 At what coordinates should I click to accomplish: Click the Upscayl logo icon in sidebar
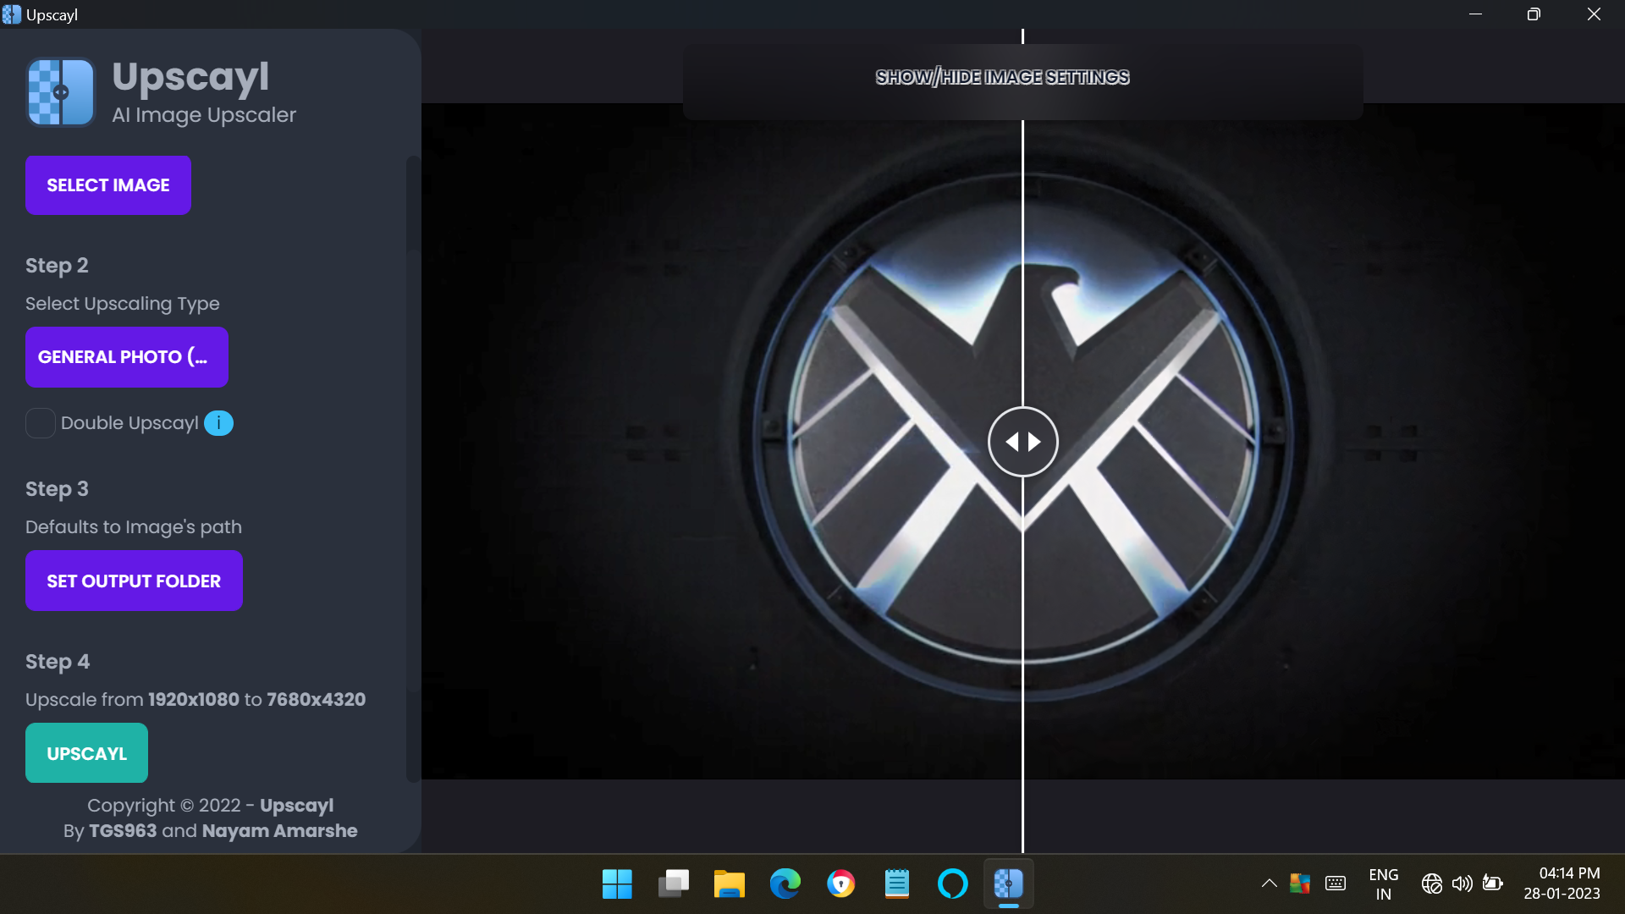tap(61, 91)
